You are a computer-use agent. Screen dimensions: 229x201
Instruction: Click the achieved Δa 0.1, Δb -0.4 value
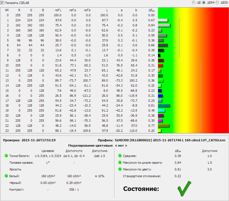(x=74, y=156)
